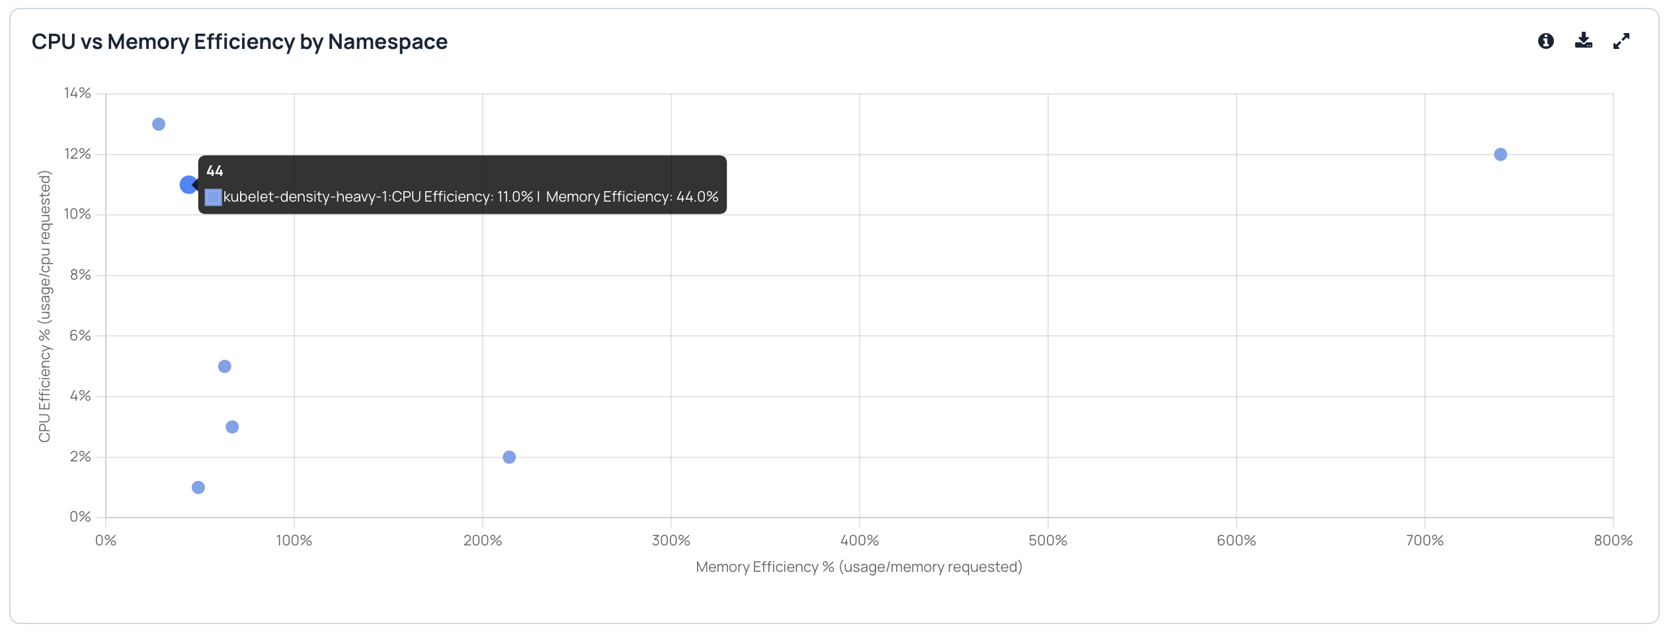This screenshot has width=1673, height=632.
Task: Click the 14% y-axis tick label
Action: pos(77,93)
